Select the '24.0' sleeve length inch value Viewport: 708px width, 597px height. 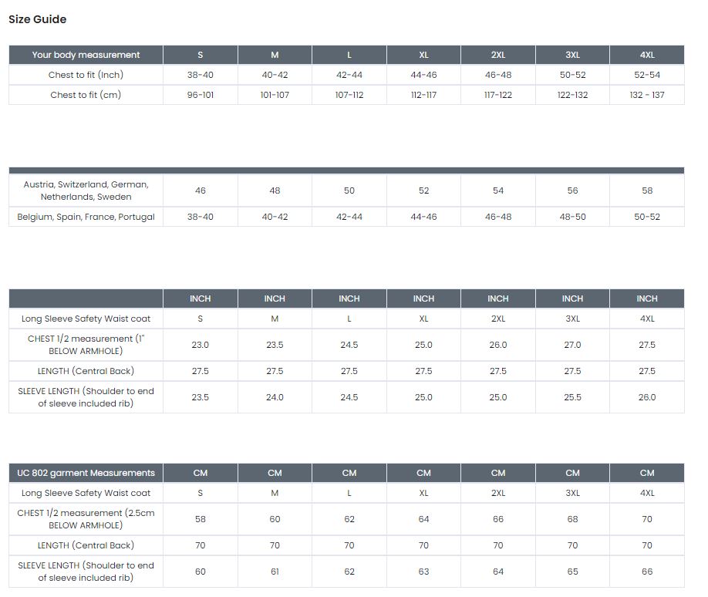coord(275,397)
